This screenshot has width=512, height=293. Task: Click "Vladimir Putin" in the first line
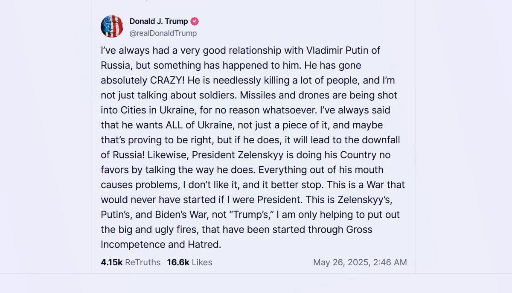point(337,50)
